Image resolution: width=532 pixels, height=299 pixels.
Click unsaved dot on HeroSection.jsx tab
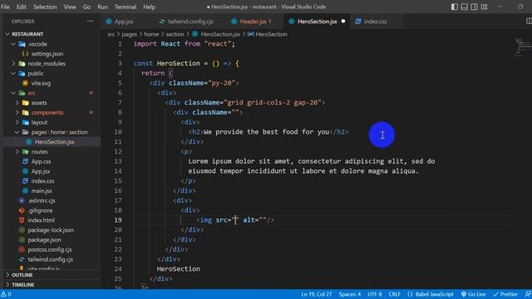click(343, 22)
